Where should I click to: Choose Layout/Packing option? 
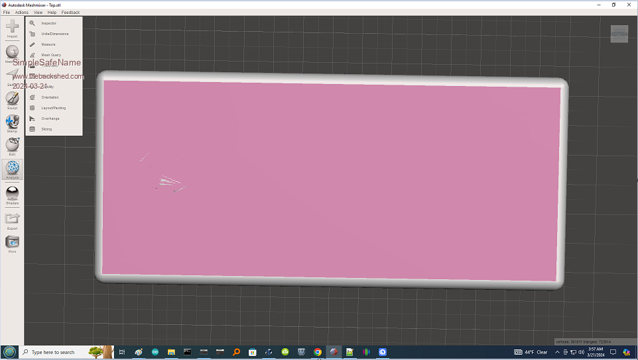tap(53, 108)
